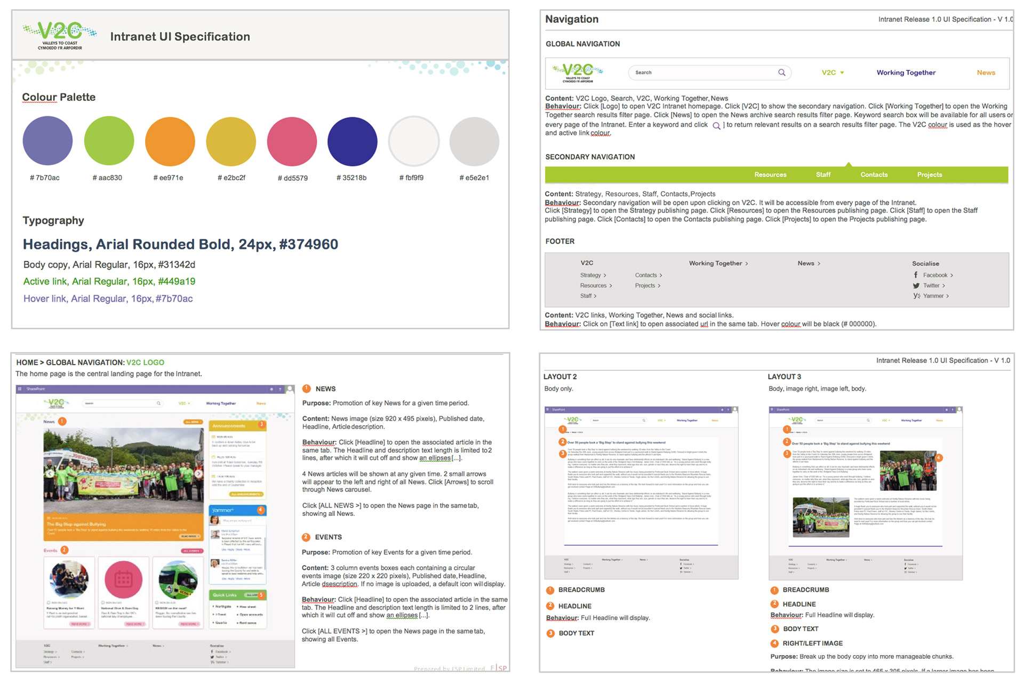Screen dimensions: 1024x678
Task: Click the V2C logo in the Layout 3 mockup
Action: 797,420
